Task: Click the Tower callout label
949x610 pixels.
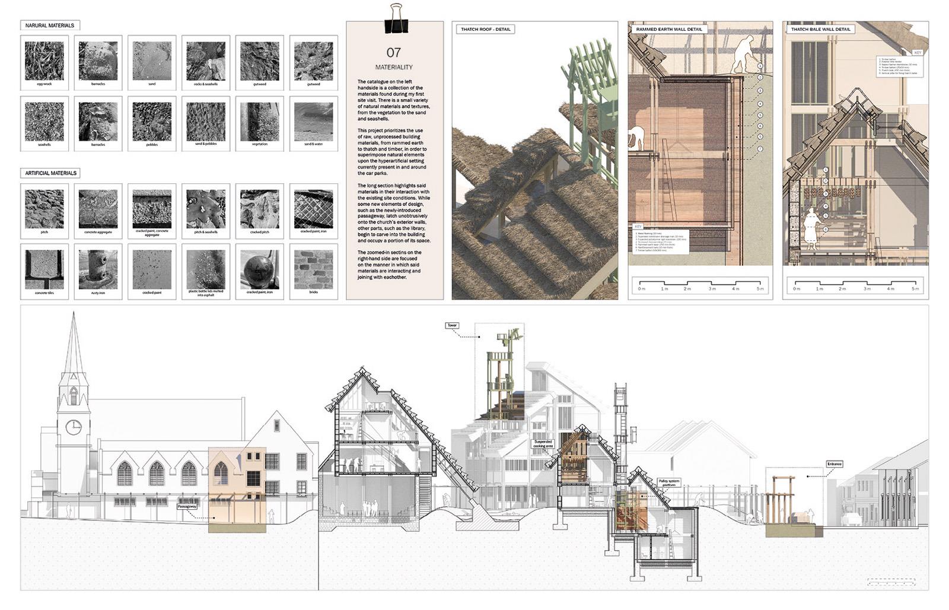Action: [453, 326]
